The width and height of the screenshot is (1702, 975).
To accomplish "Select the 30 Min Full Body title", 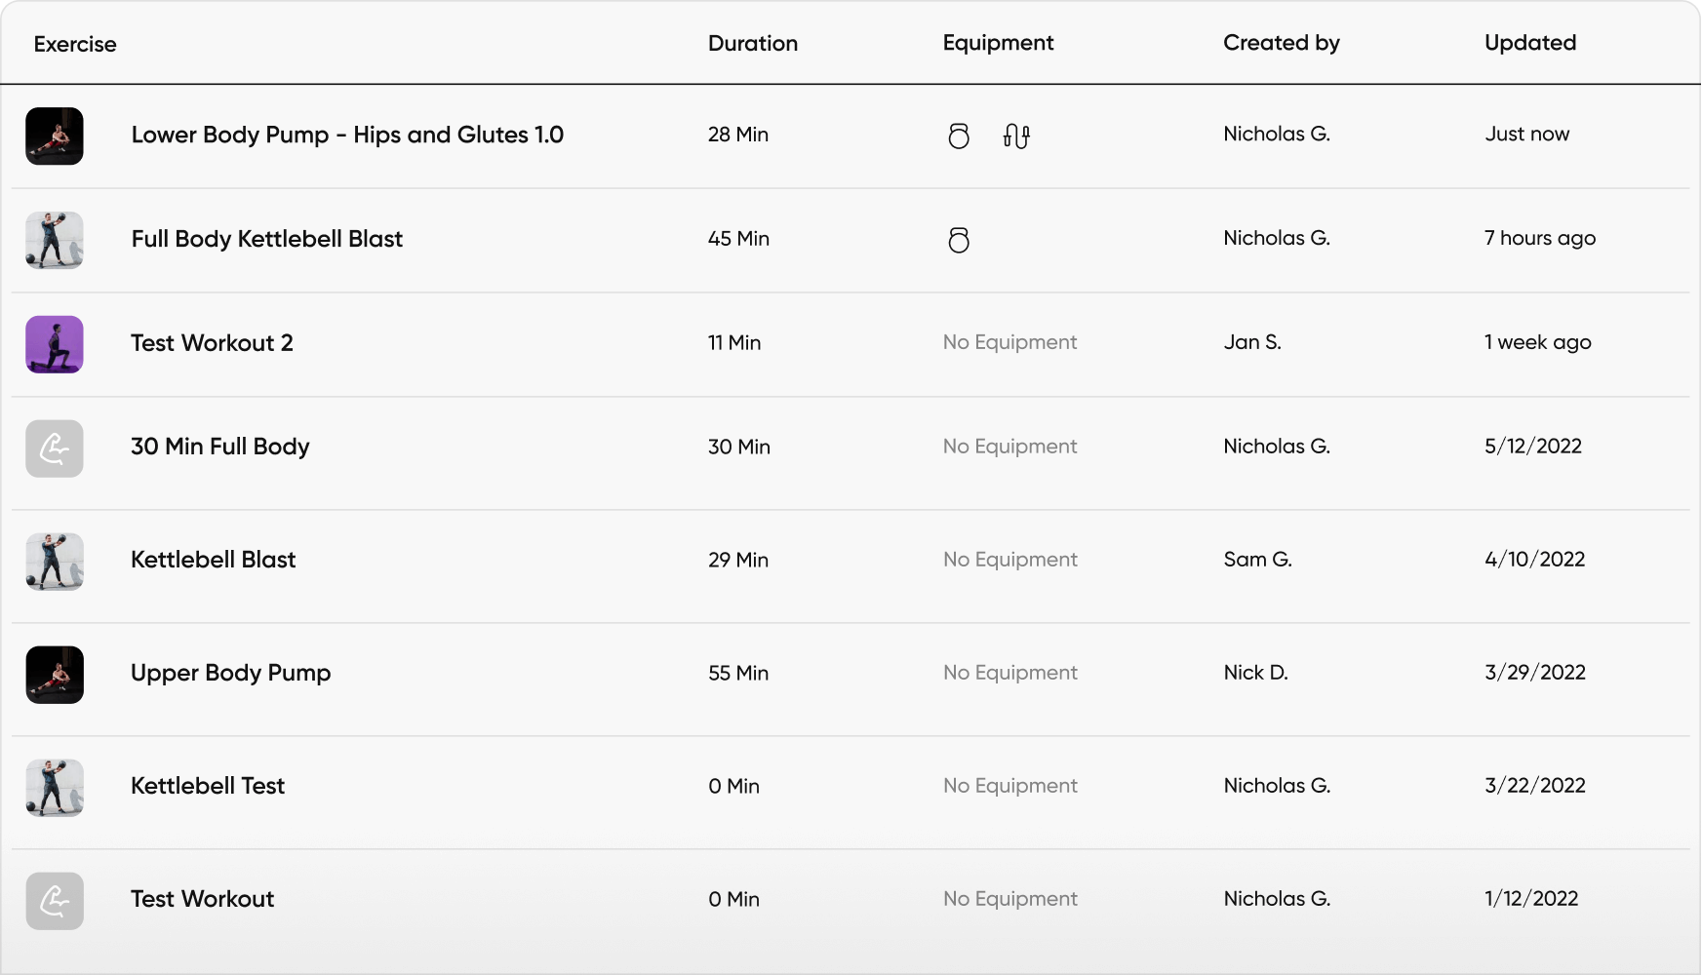I will (219, 447).
